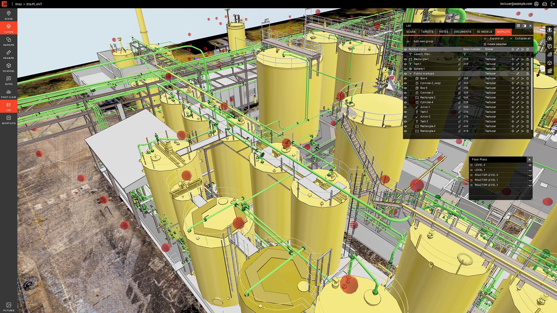Toggle visibility of the LEVEL 0 floor plan
557x313 pixels.
[531, 165]
